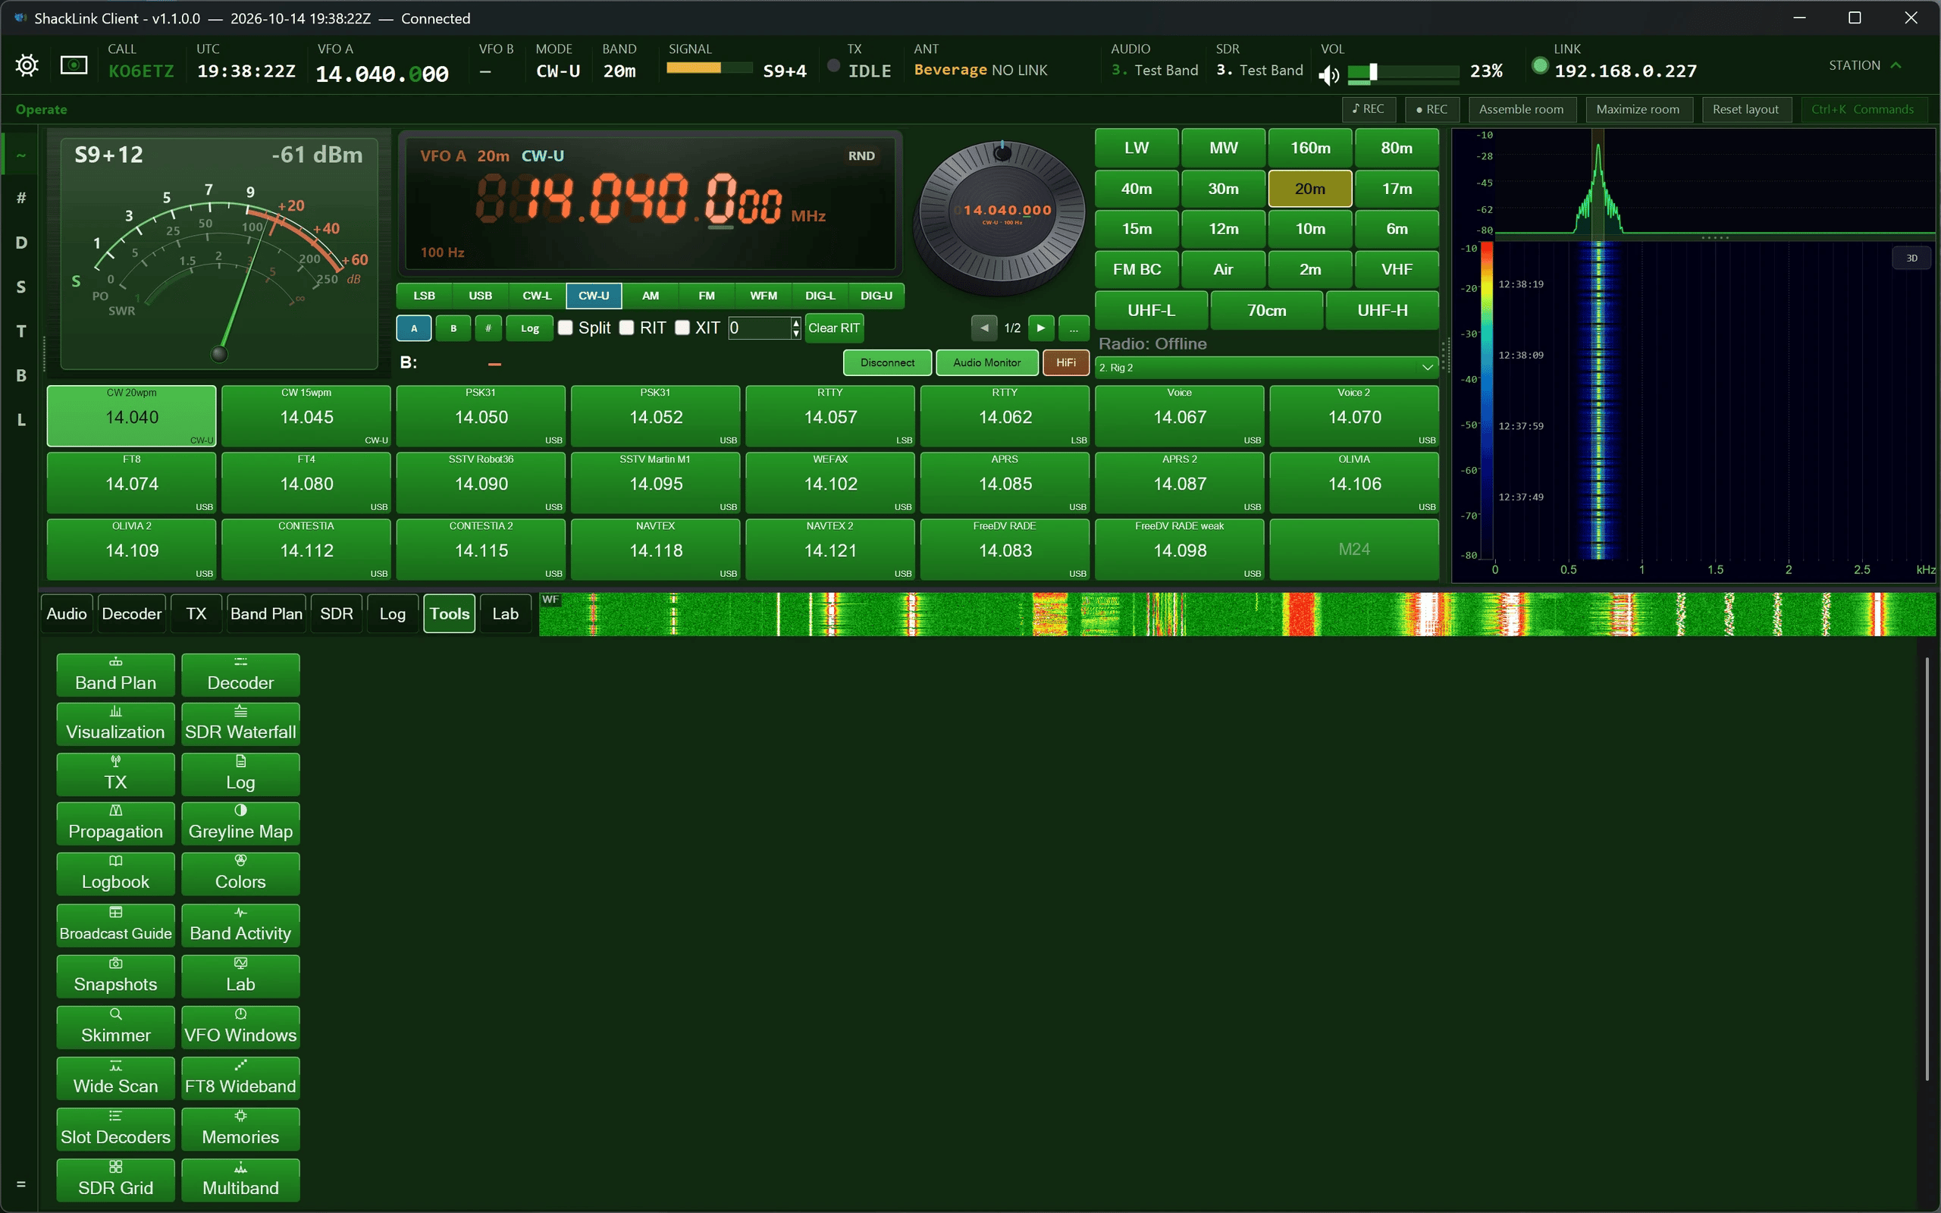Switch to the Log tab

click(392, 614)
